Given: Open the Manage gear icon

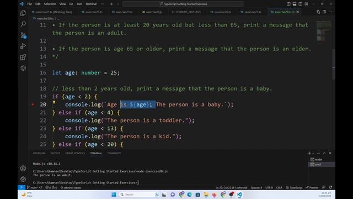Looking at the screenshot, I should [x=23, y=179].
